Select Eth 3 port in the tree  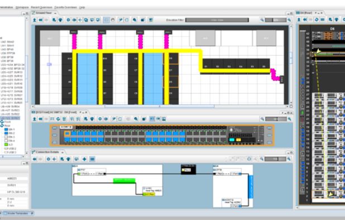point(9,137)
